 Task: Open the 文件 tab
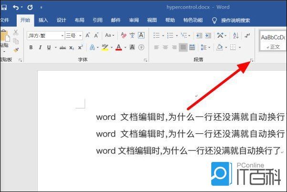tap(5, 20)
